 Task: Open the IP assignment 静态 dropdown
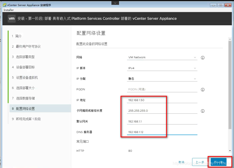(162, 79)
